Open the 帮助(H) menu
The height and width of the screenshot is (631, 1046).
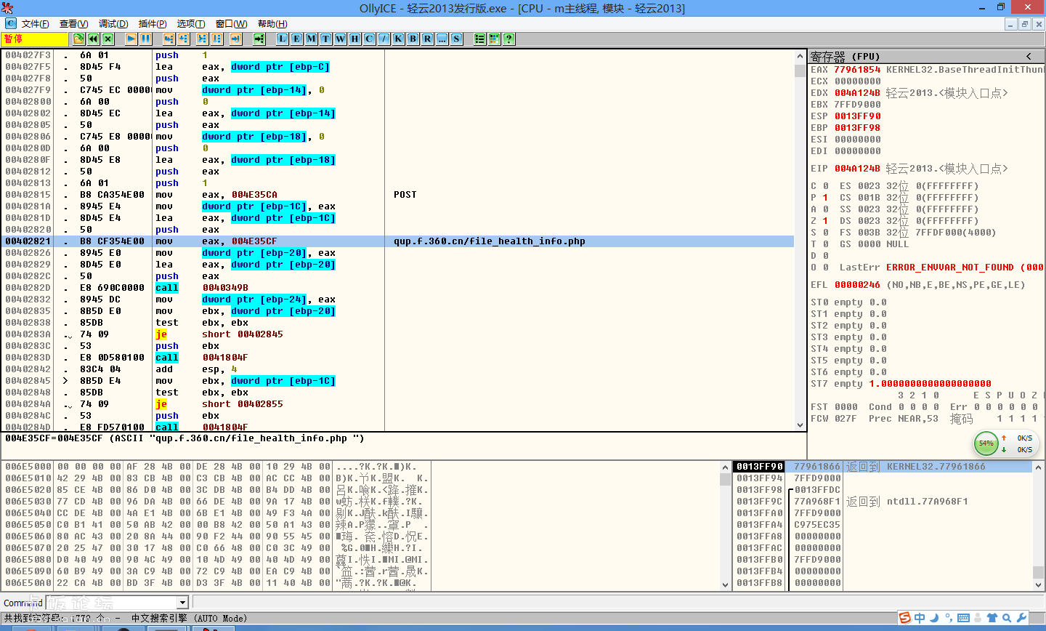(272, 24)
